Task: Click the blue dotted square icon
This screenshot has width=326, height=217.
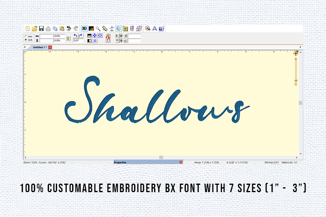Action: click(x=100, y=36)
